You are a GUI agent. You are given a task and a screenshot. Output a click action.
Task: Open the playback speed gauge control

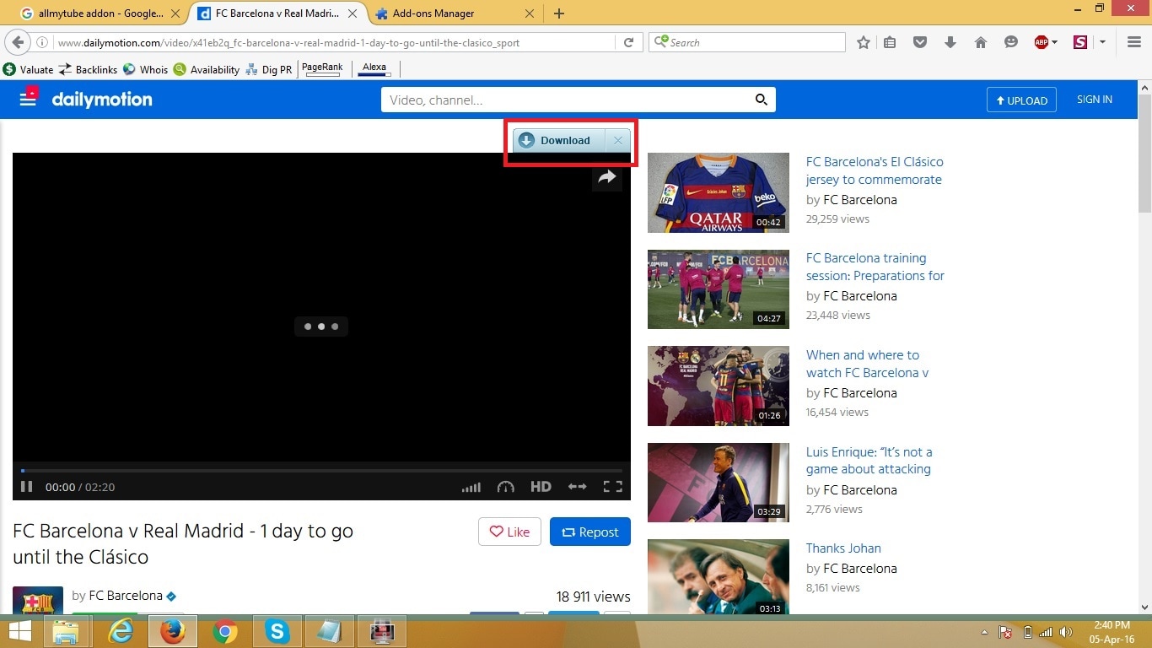pyautogui.click(x=506, y=487)
